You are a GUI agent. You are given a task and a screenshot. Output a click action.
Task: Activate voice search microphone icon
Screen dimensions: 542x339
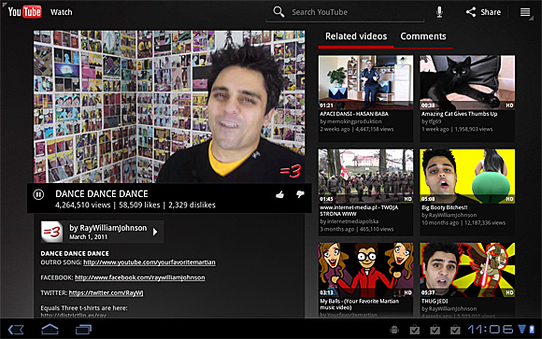(439, 12)
